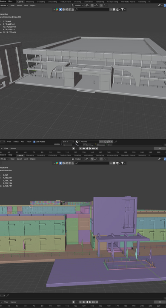Add a workspace with plus in bottom window

coord(149,155)
